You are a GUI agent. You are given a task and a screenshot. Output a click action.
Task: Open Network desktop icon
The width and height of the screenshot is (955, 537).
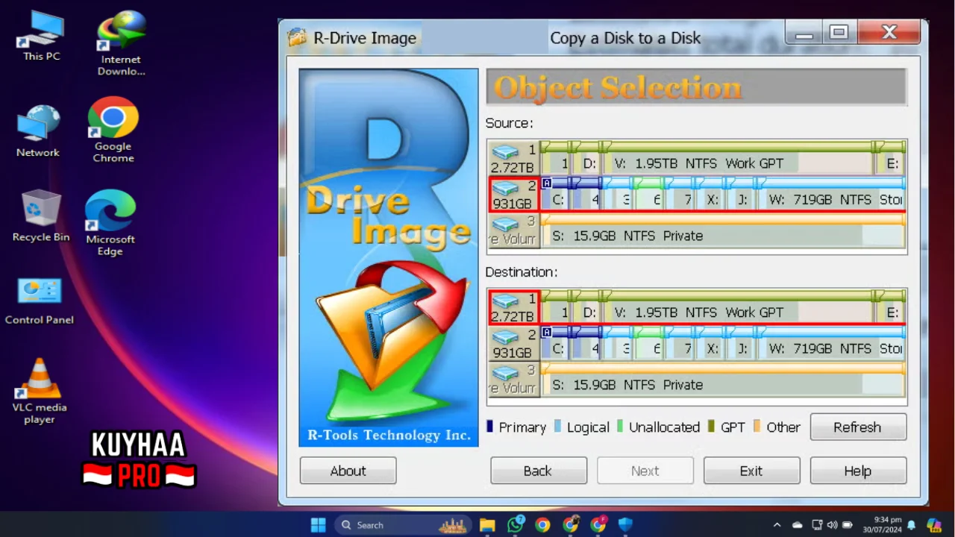click(x=38, y=131)
